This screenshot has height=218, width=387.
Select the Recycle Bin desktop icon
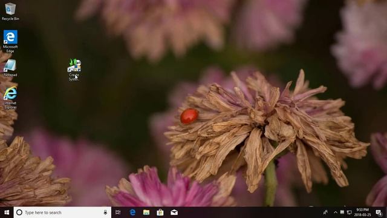pyautogui.click(x=10, y=12)
